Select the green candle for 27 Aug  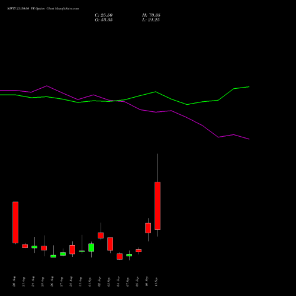pyautogui.click(x=63, y=254)
